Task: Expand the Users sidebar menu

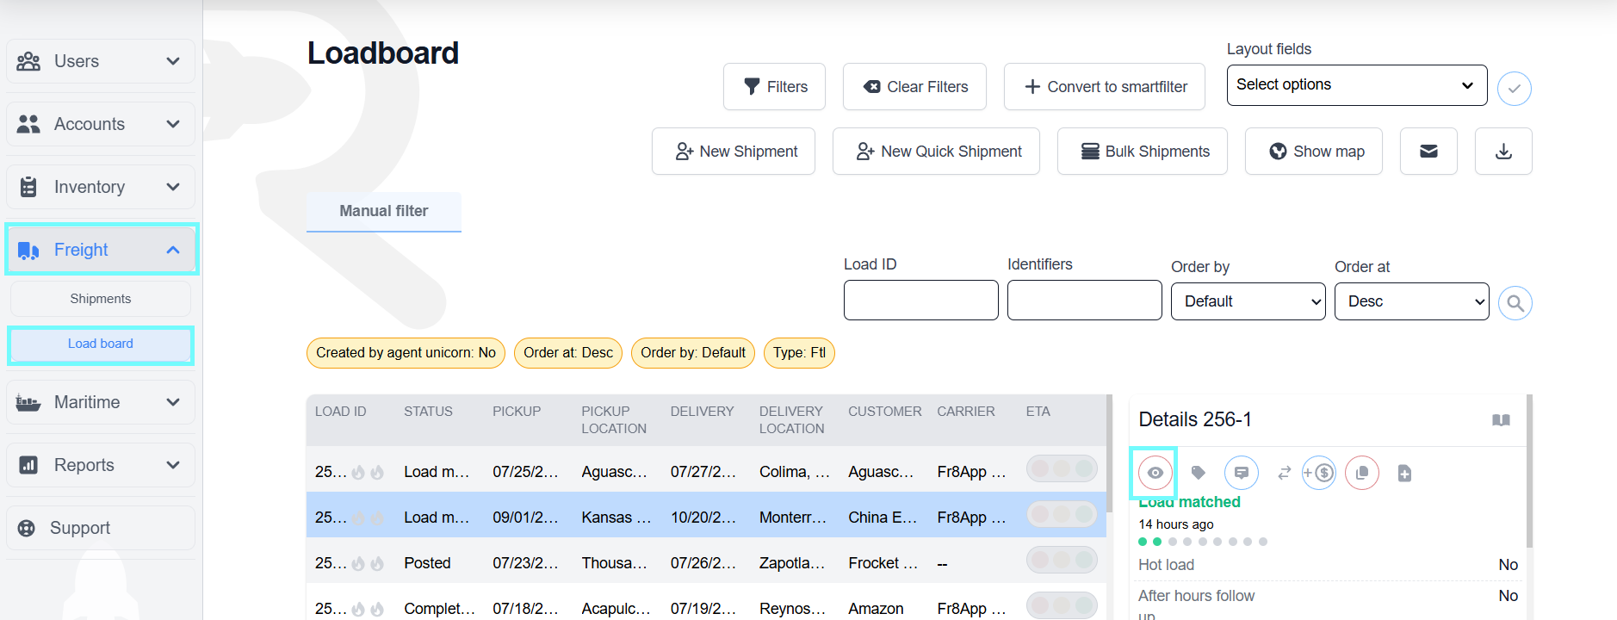Action: click(x=101, y=61)
